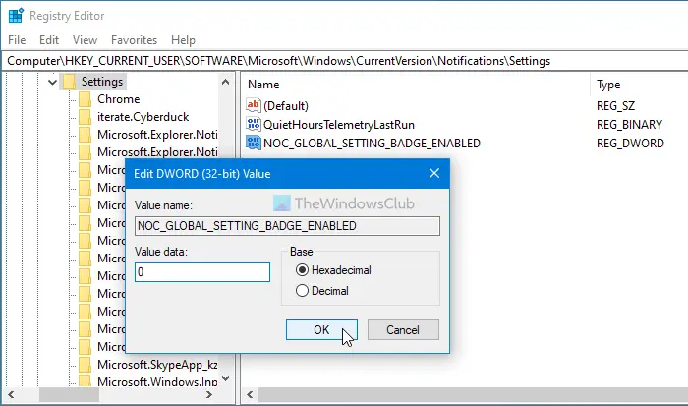Collapse the Settings tree node chevron
Viewport: 688px width, 406px height.
[x=52, y=82]
